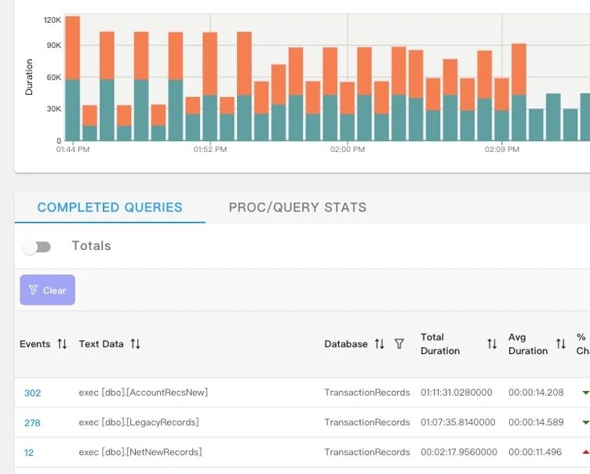
Task: Sort by Text Data column
Action: pos(135,344)
